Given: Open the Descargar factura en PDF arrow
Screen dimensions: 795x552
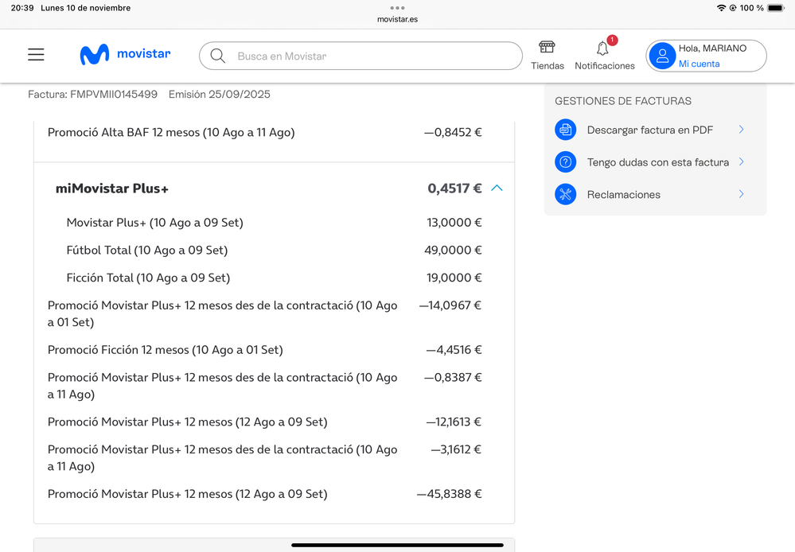Looking at the screenshot, I should [741, 130].
